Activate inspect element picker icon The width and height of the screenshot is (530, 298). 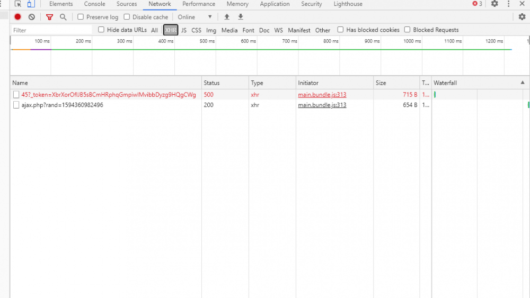pos(18,4)
